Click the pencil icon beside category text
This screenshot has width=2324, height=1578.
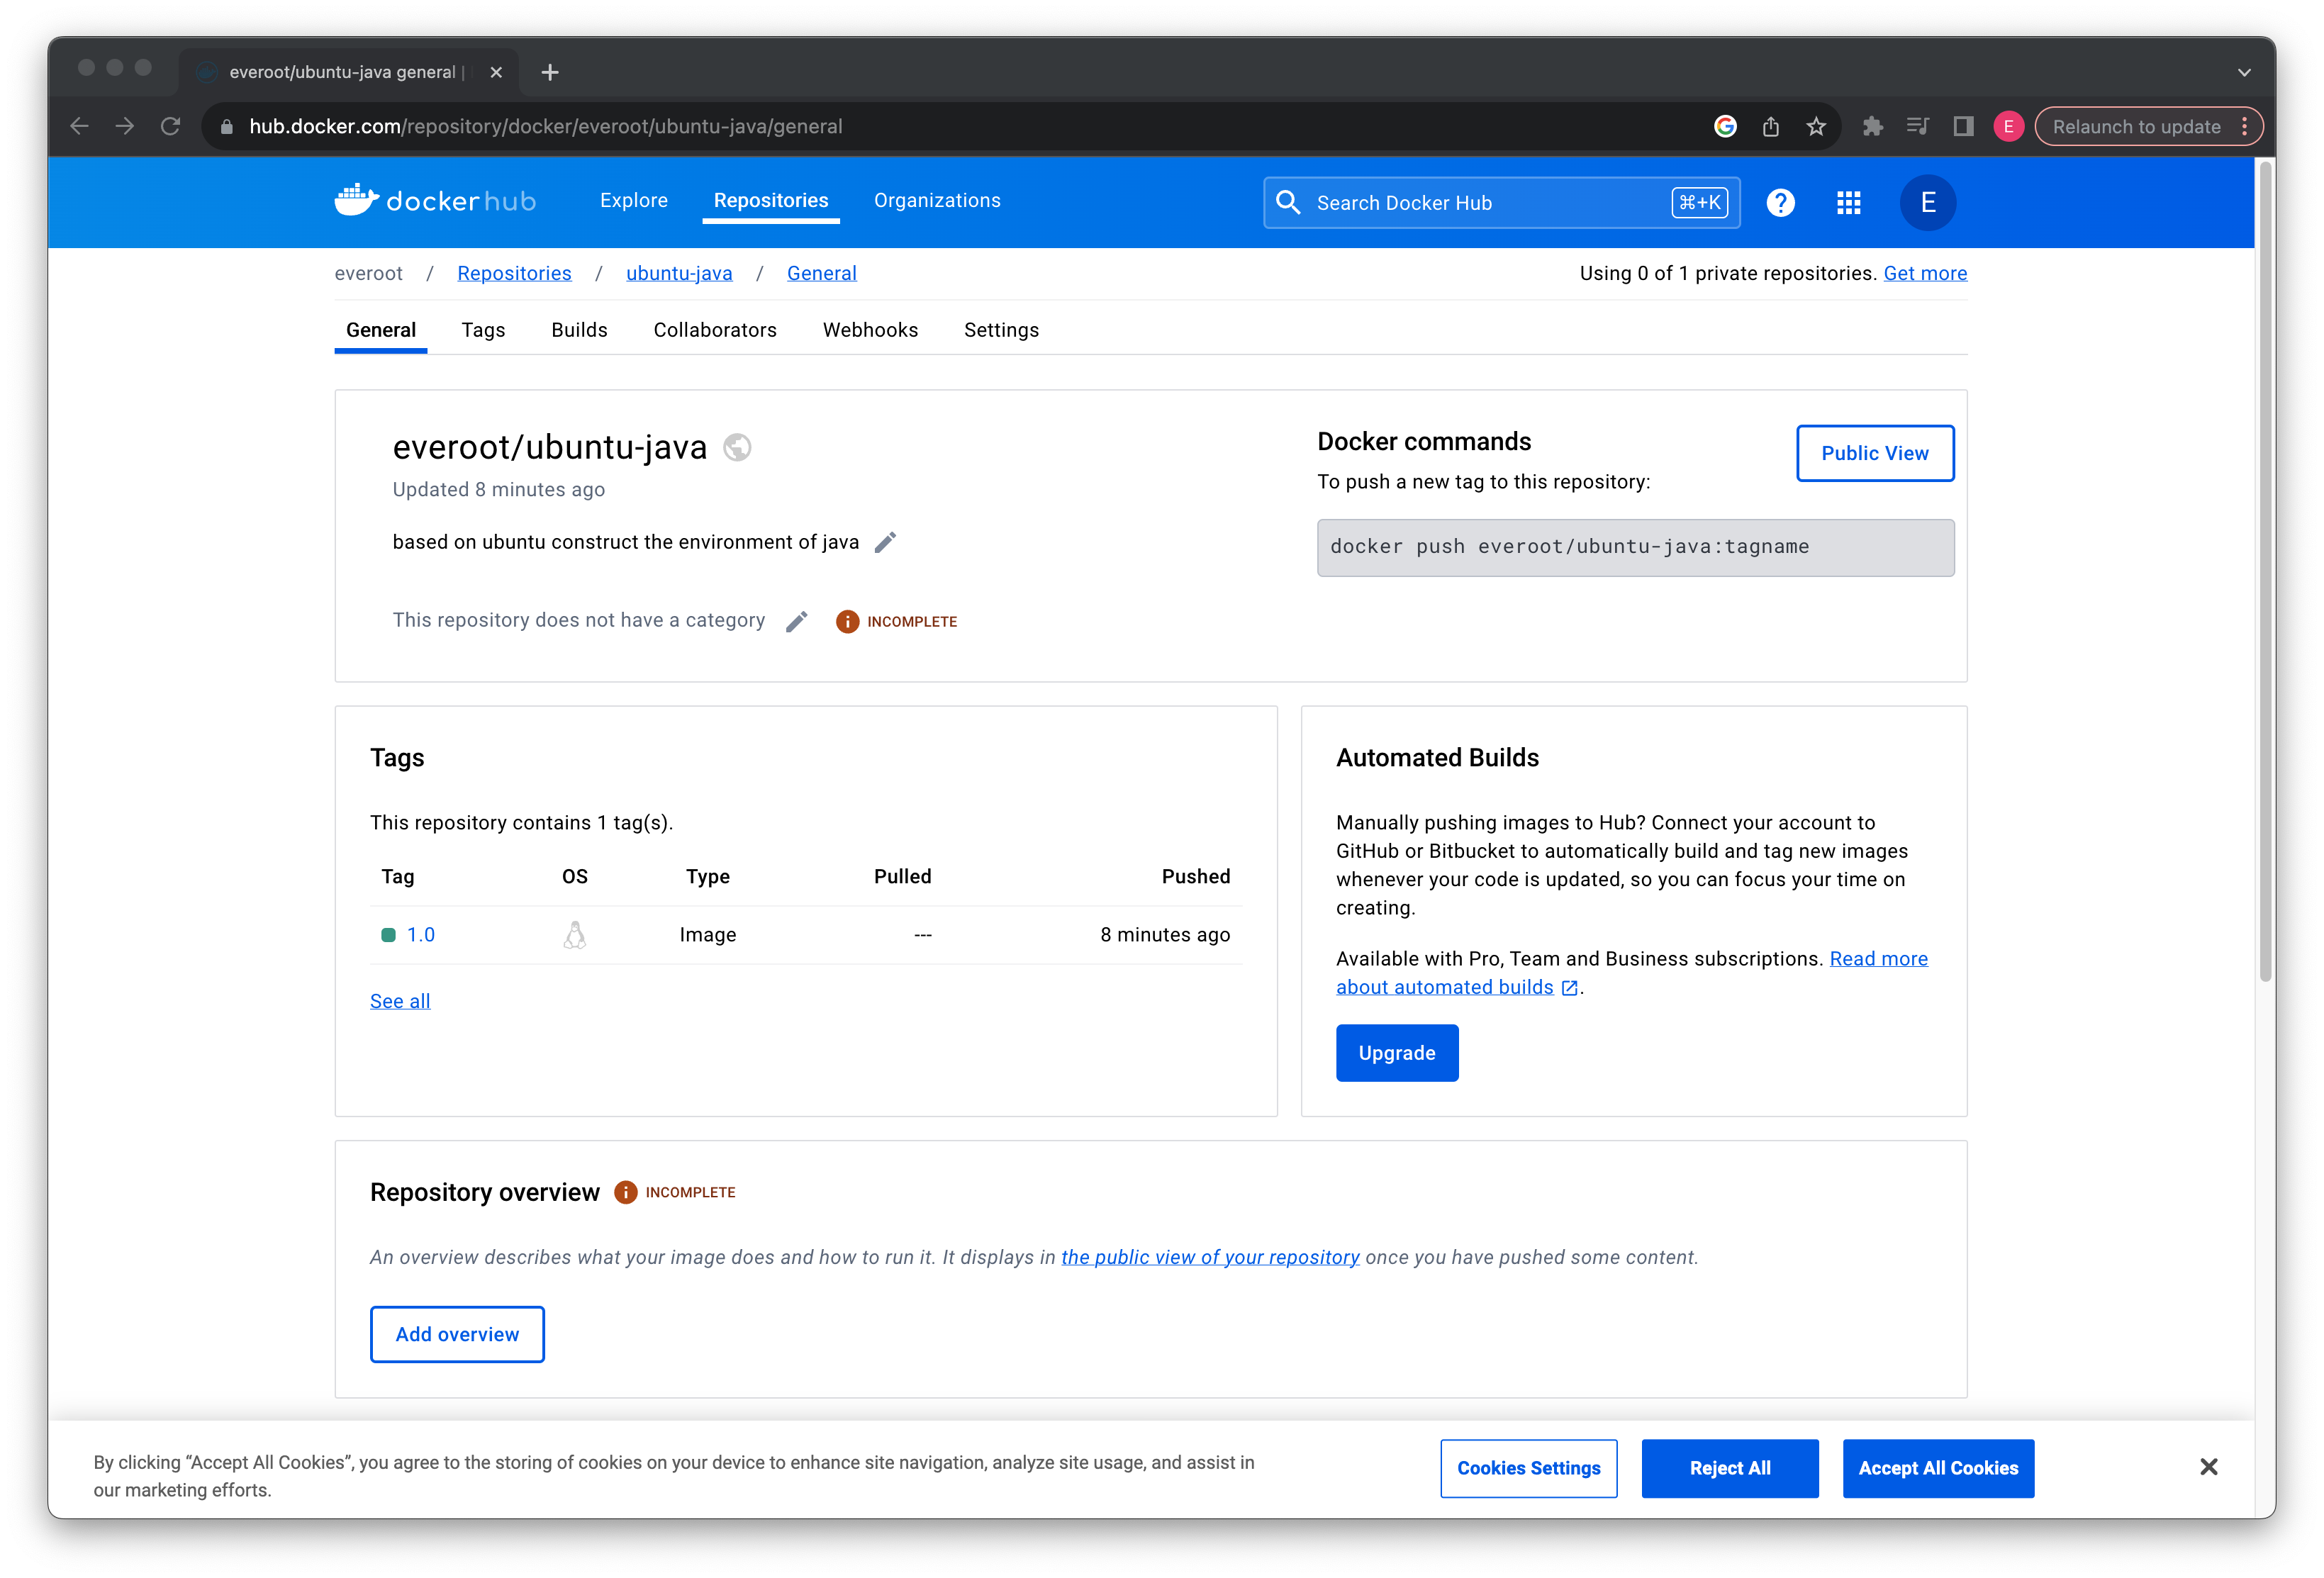[x=796, y=621]
